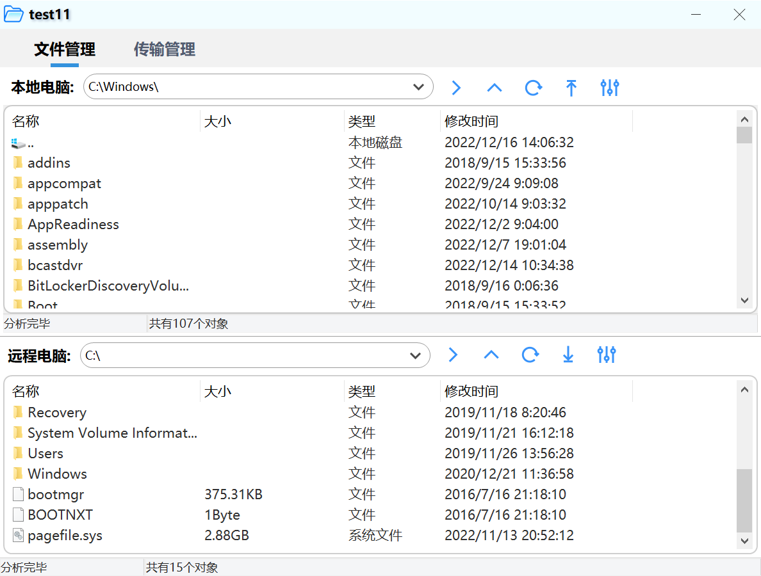Screen dimensions: 761x576
Task: Minimize the test11 window
Action: click(696, 15)
